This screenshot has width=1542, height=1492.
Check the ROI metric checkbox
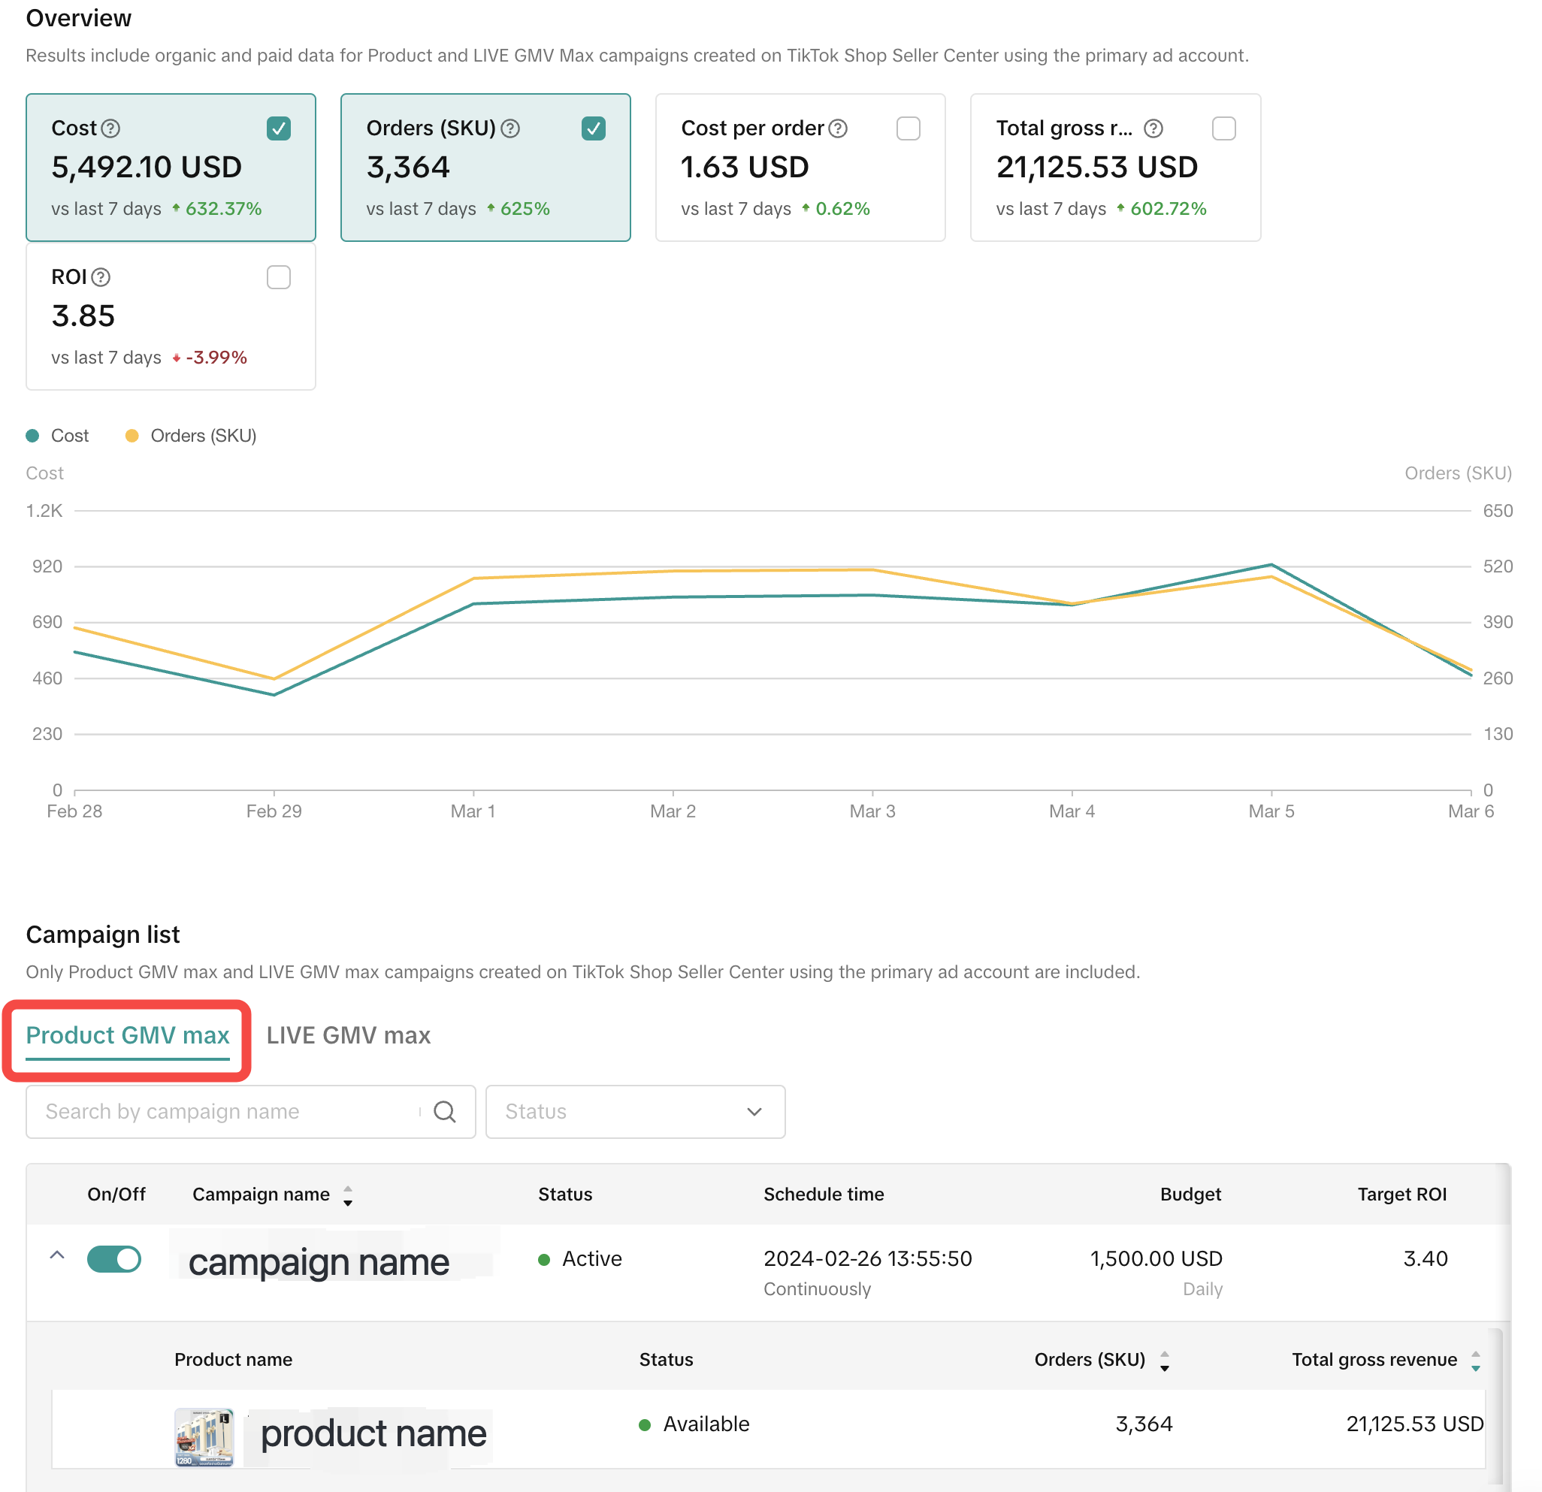click(x=279, y=277)
